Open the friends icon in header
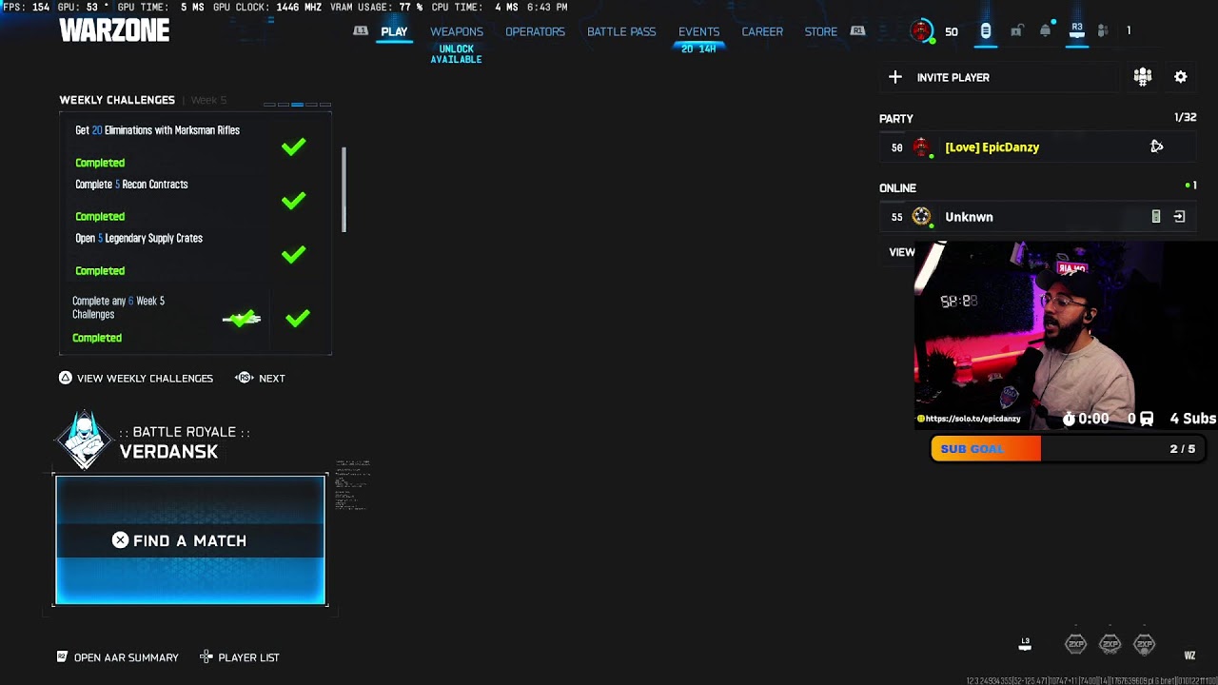Image resolution: width=1218 pixels, height=685 pixels. pos(1103,31)
